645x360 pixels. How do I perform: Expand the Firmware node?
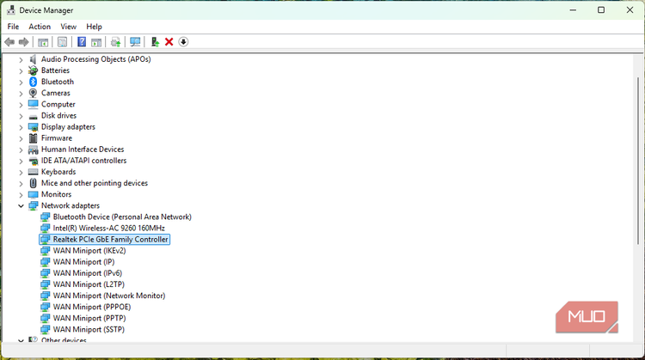click(21, 138)
